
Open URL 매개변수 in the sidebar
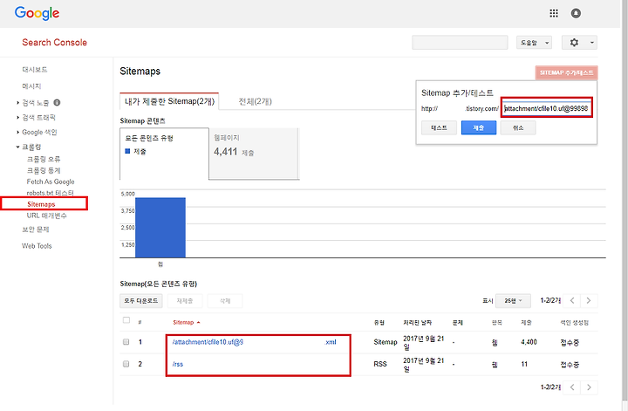tap(47, 216)
